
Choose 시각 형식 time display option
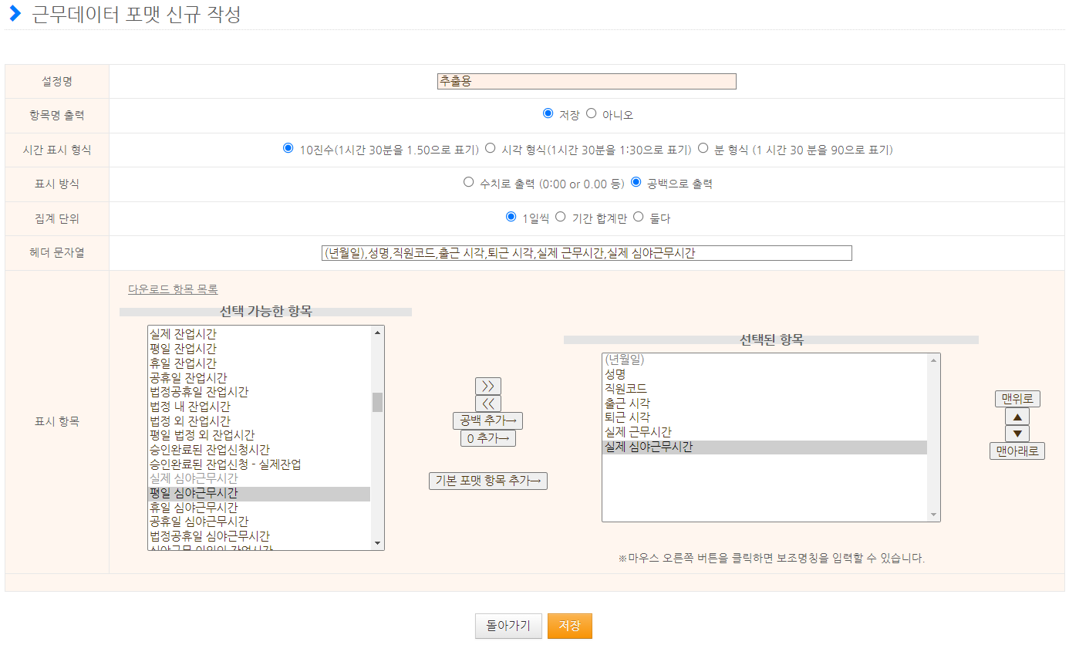pos(490,148)
